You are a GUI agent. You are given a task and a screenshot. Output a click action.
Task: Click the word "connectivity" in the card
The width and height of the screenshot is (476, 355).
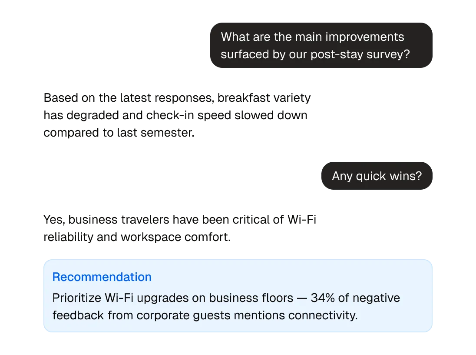(x=322, y=315)
